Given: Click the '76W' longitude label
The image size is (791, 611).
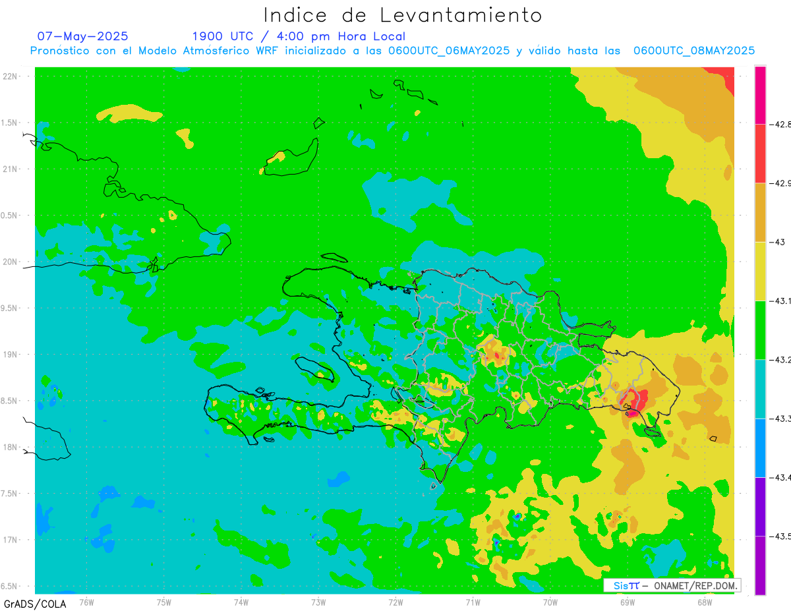Looking at the screenshot, I should (x=86, y=601).
